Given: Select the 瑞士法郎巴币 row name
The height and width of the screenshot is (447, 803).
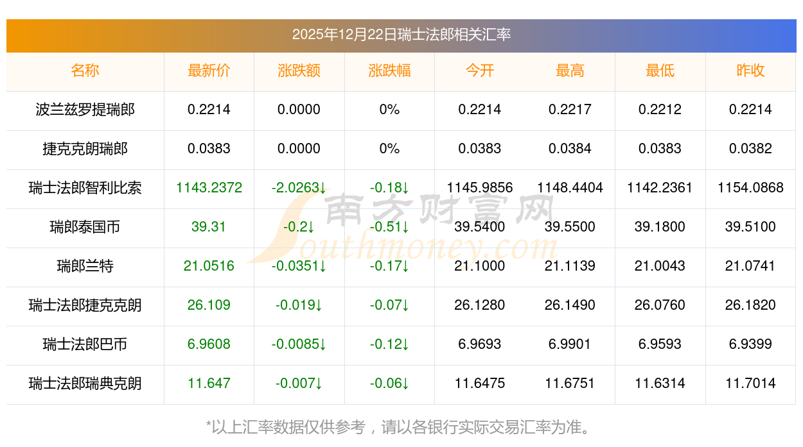Looking at the screenshot, I should [x=85, y=344].
